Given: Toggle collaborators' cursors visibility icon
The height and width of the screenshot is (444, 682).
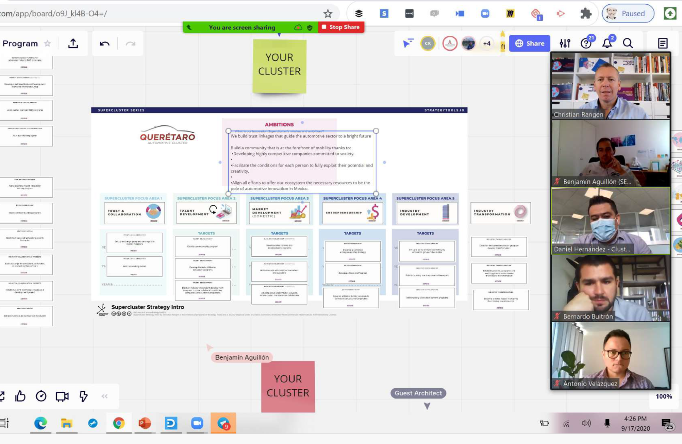Looking at the screenshot, I should (x=408, y=44).
